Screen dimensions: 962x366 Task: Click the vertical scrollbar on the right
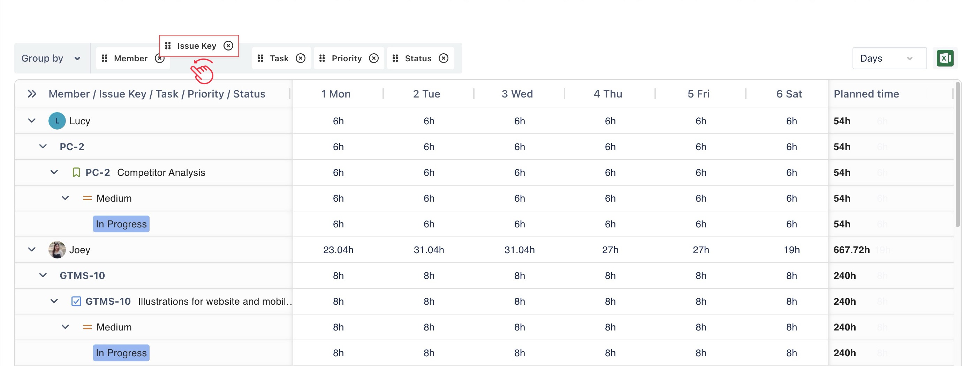pyautogui.click(x=957, y=153)
